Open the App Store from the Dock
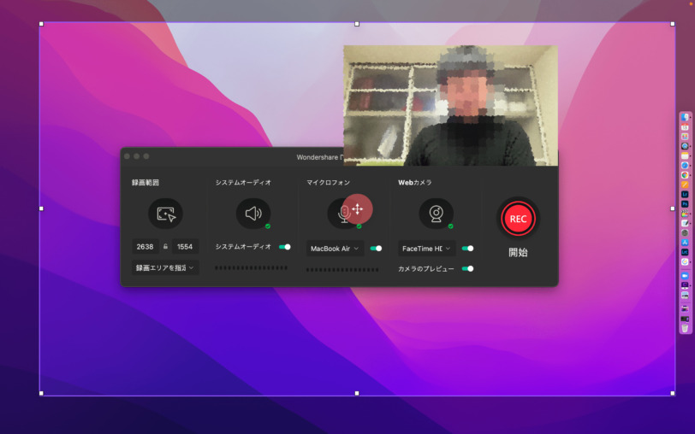695x434 pixels. coord(685,243)
